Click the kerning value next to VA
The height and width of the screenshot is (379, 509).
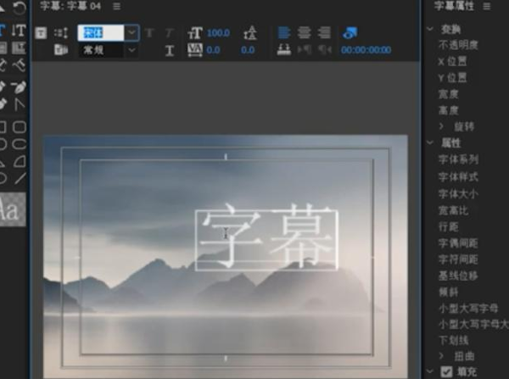click(213, 50)
